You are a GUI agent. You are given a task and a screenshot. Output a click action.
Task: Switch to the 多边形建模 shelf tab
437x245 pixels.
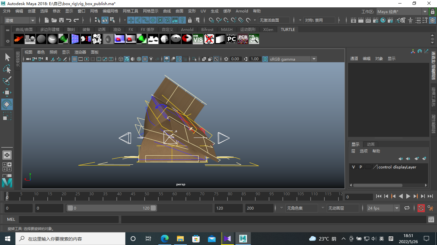coord(50,29)
